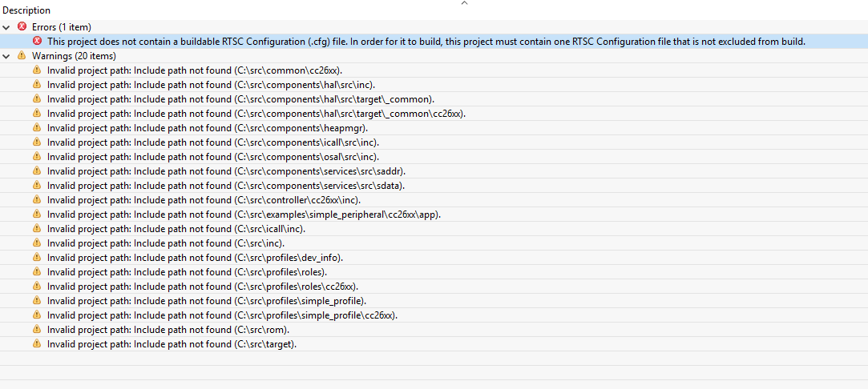Click warning icon for C:\src\rom path

point(37,330)
